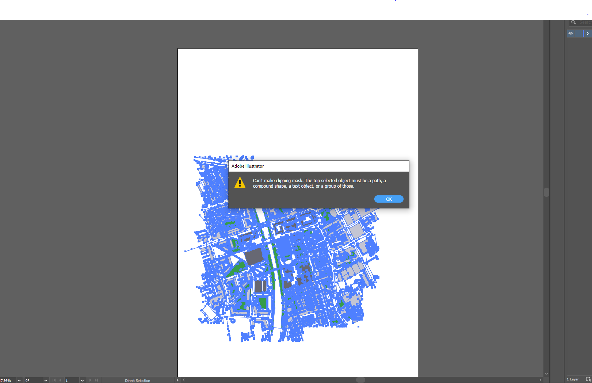This screenshot has width=592, height=383.
Task: Open the zoom percentage dropdown
Action: pos(19,380)
